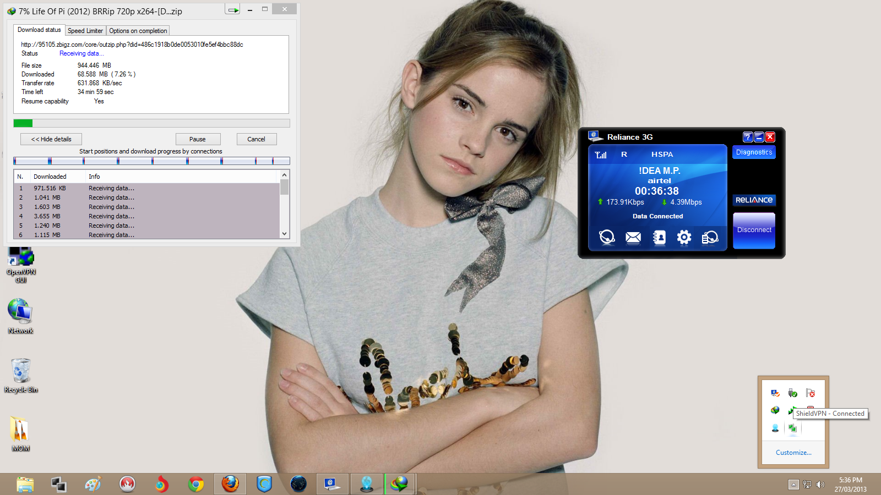
Task: Click the Hide details button
Action: [51, 139]
